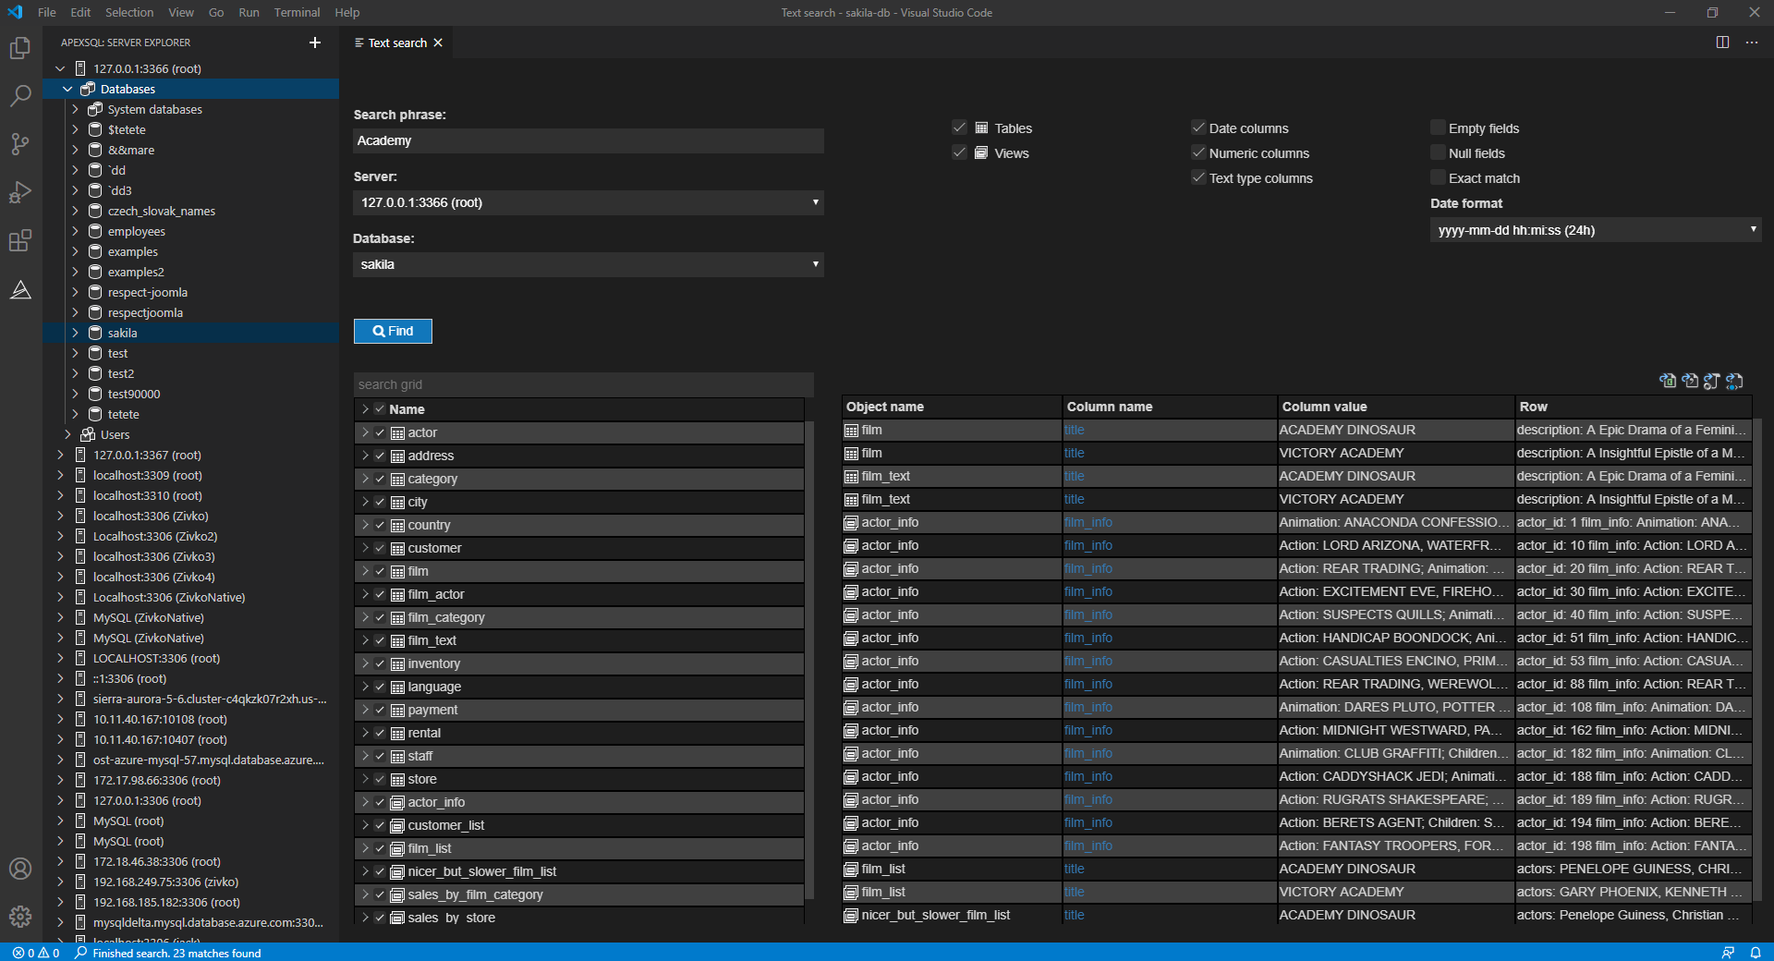Screen dimensions: 1774x961
Task: Click the Find button
Action: pyautogui.click(x=393, y=331)
